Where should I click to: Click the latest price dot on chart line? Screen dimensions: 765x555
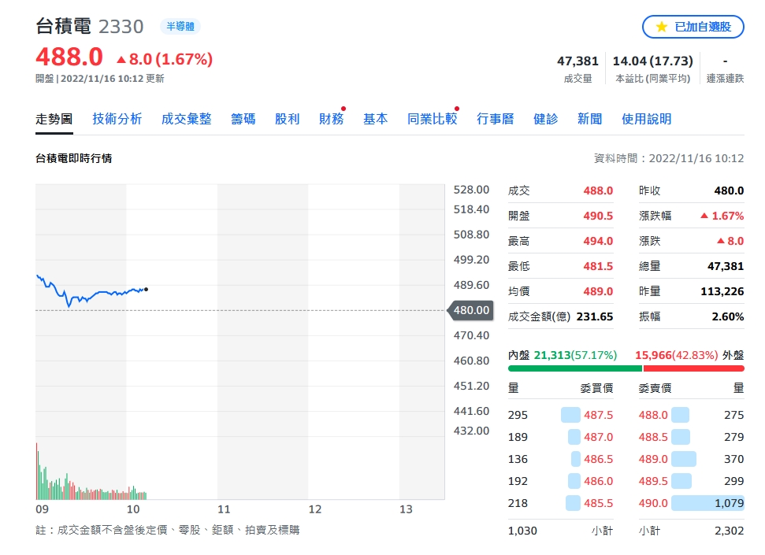[x=146, y=290]
